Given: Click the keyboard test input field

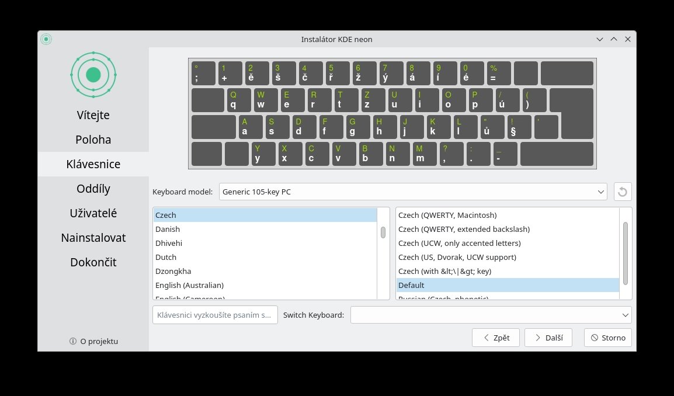Looking at the screenshot, I should 215,315.
